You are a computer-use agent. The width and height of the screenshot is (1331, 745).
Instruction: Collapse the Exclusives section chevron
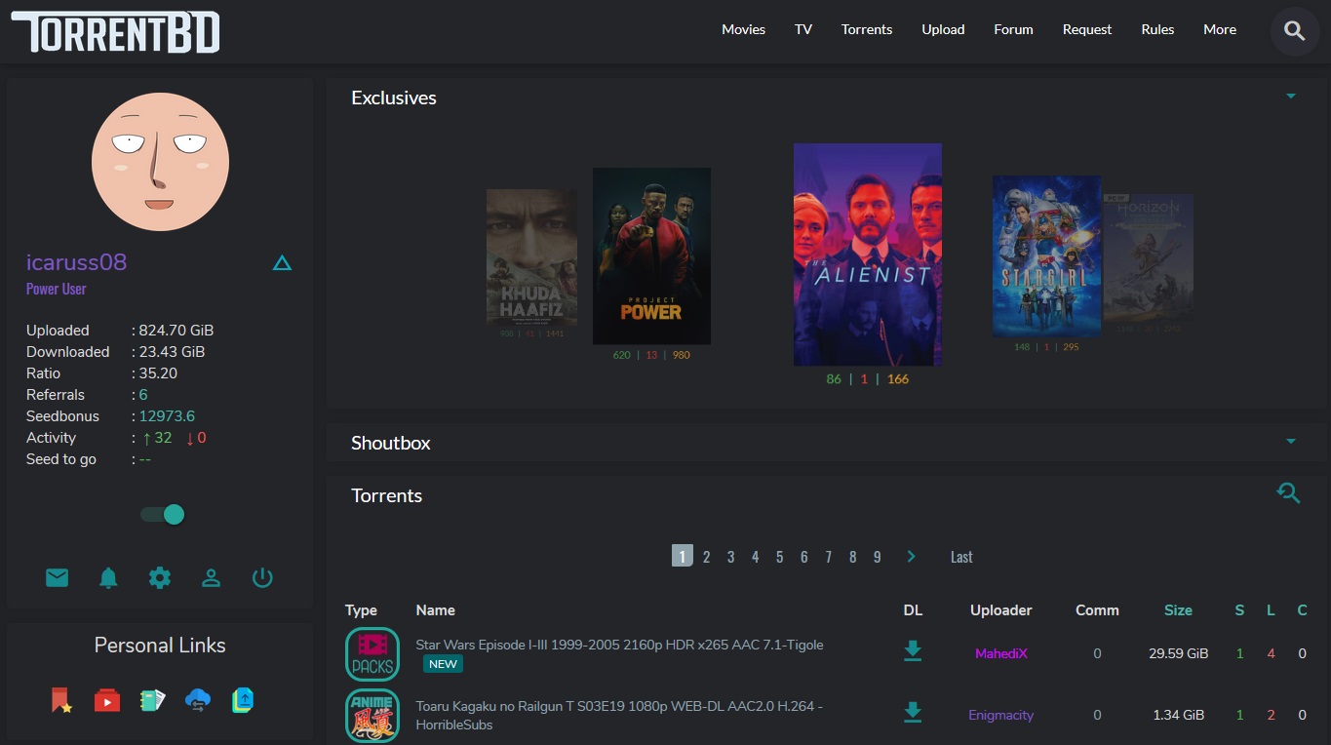[x=1290, y=96]
